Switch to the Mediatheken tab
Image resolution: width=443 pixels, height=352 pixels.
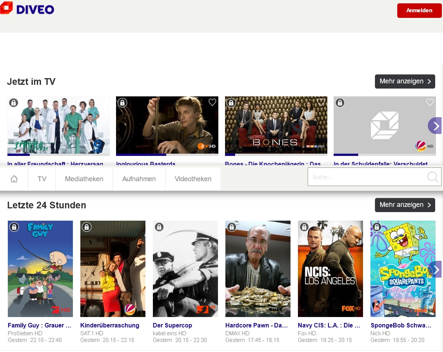[84, 179]
